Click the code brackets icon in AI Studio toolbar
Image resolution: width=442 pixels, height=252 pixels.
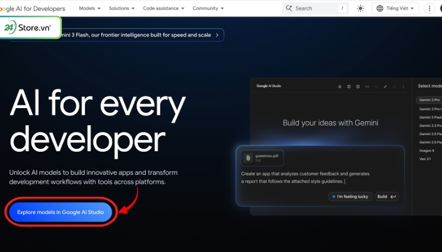click(367, 87)
